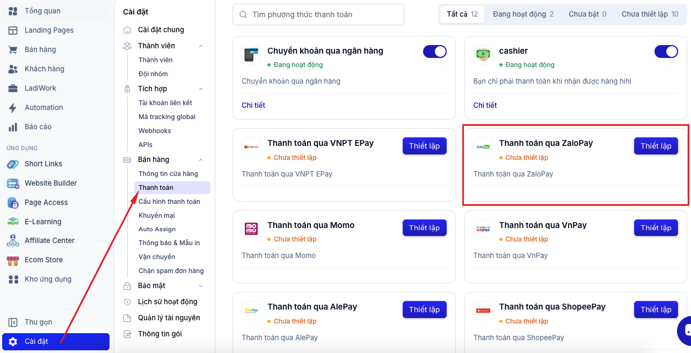
Task: Disable the Chuyển khoản qua ngân hàng toggle
Action: [x=435, y=52]
